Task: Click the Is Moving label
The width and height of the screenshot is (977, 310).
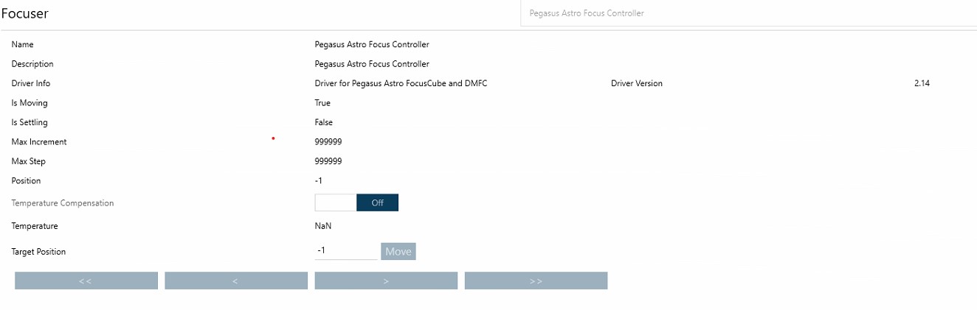Action: click(x=30, y=103)
